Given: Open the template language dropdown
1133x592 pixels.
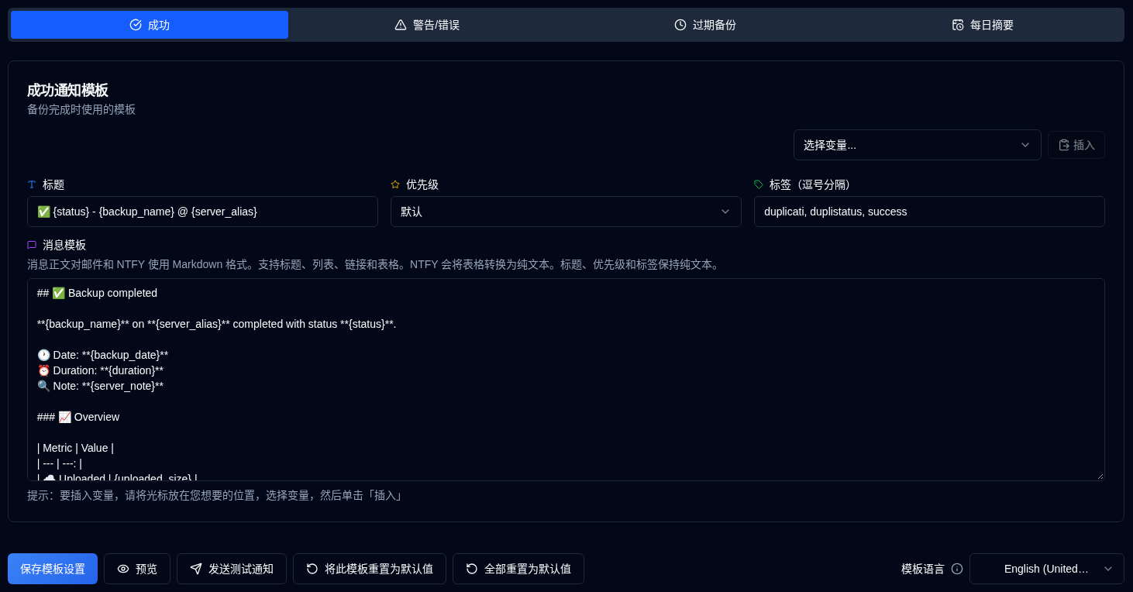Looking at the screenshot, I should click(1046, 569).
